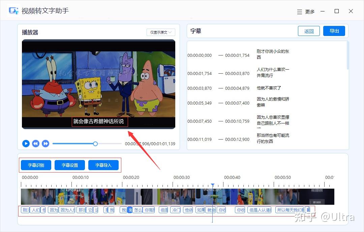Select subtitle text 因为人总喜欢显摆自己跟别人不一样
This screenshot has width=364, height=232.
click(273, 121)
